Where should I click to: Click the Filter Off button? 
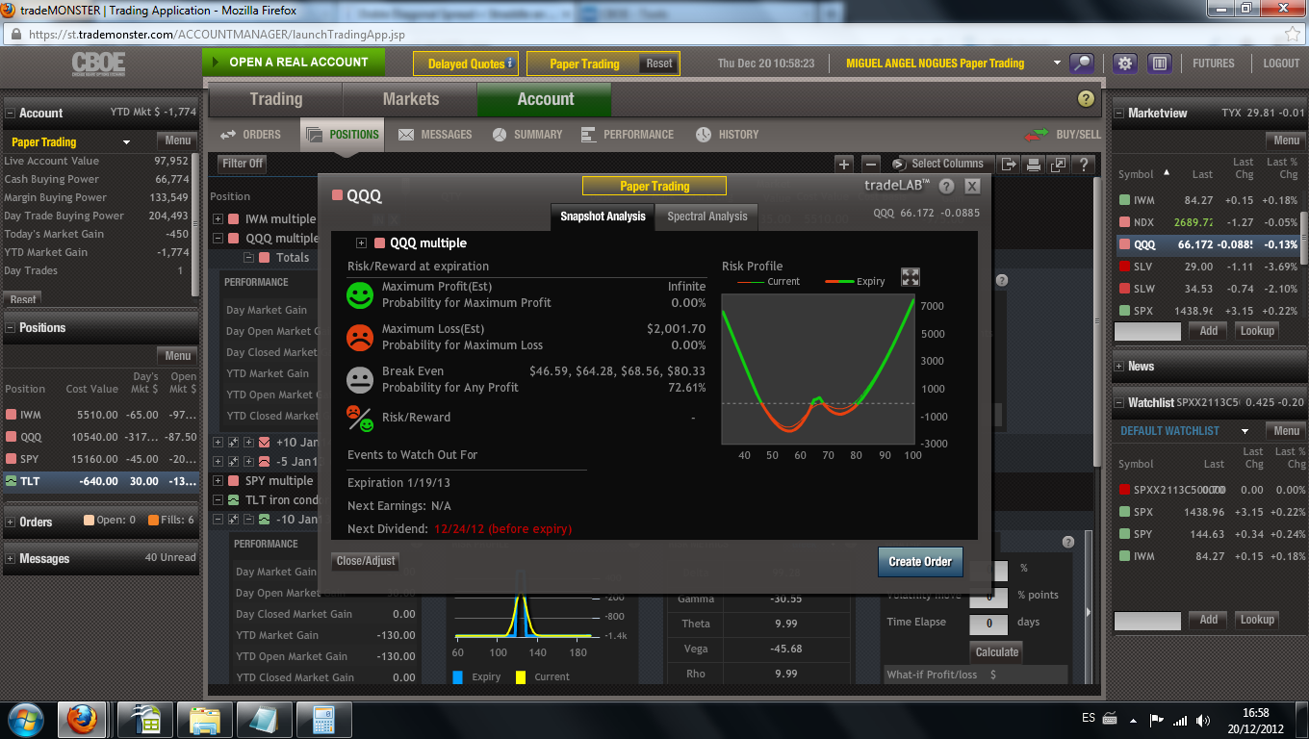tap(243, 164)
